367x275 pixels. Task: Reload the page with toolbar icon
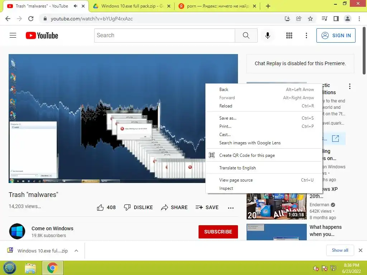point(31,19)
